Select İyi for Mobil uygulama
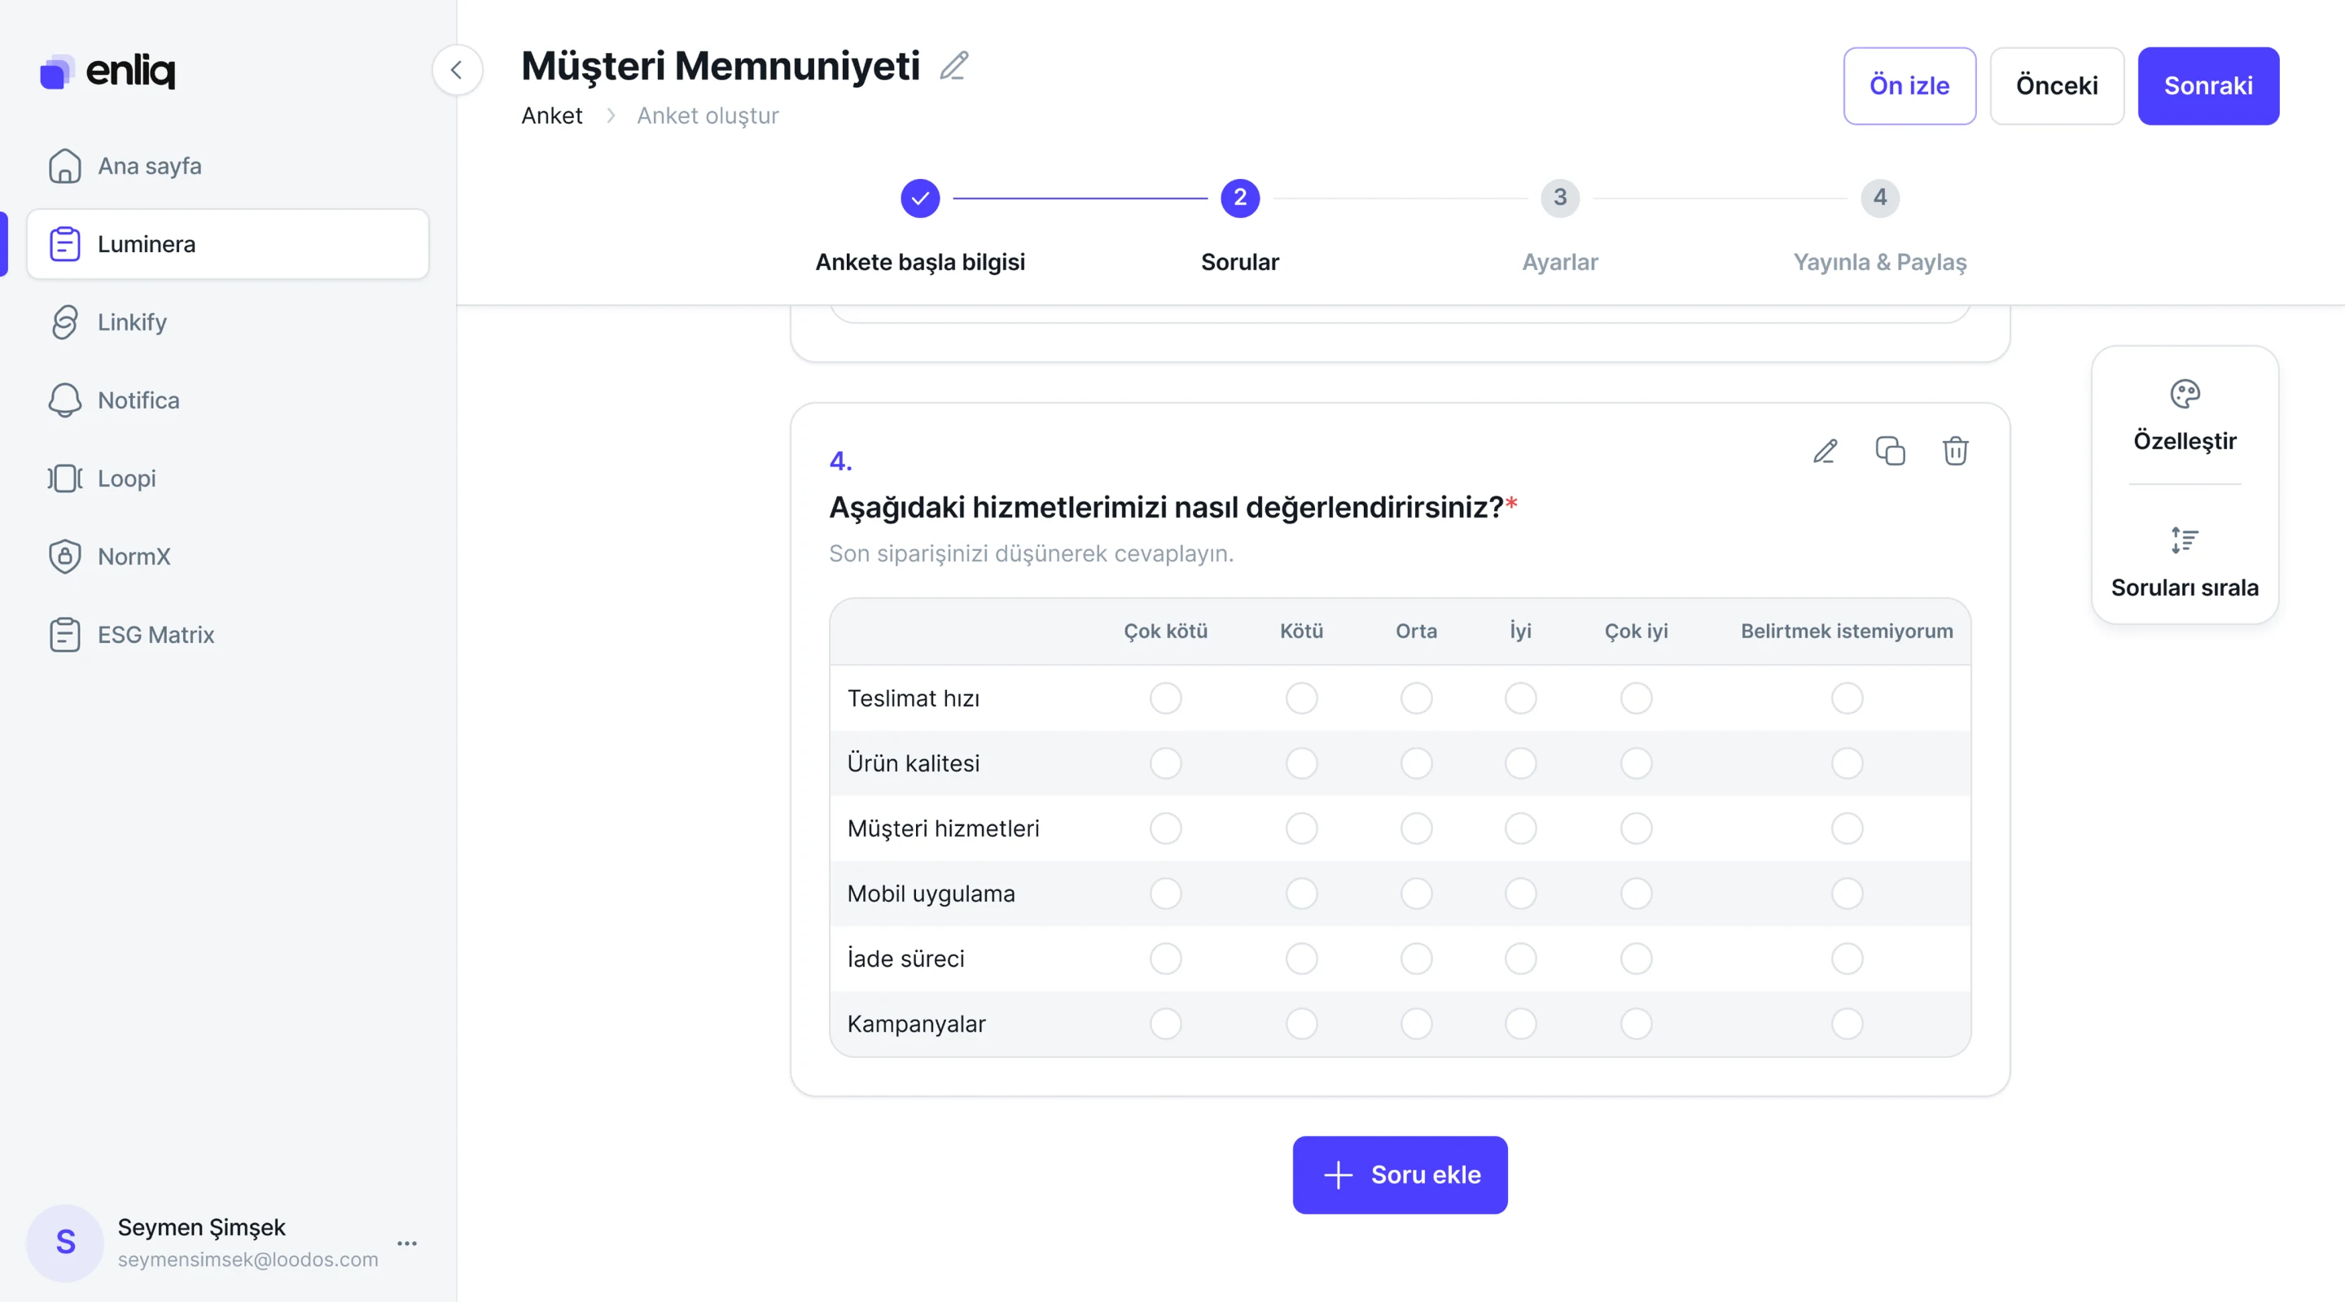2345x1302 pixels. (1520, 893)
